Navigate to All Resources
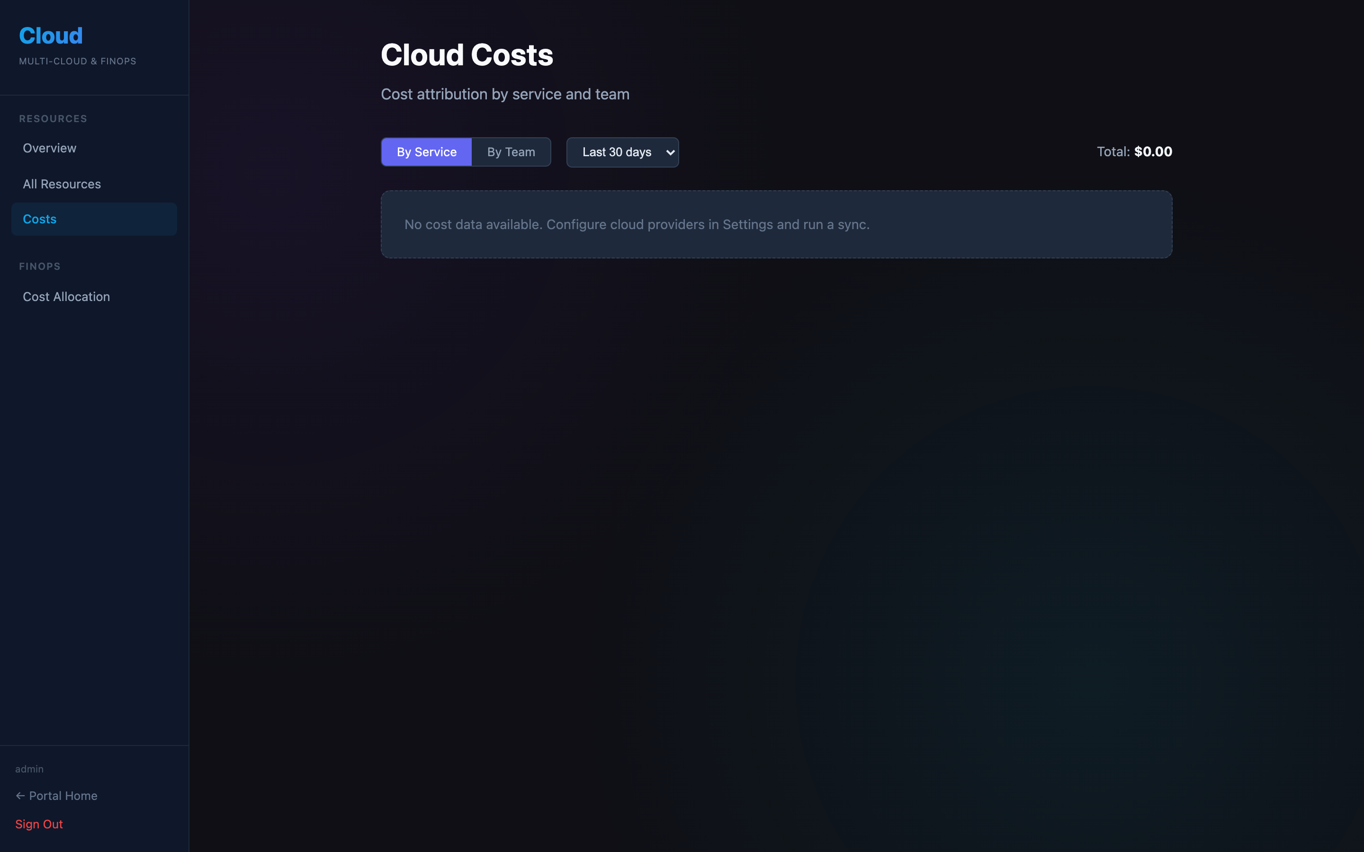Image resolution: width=1364 pixels, height=852 pixels. tap(62, 184)
